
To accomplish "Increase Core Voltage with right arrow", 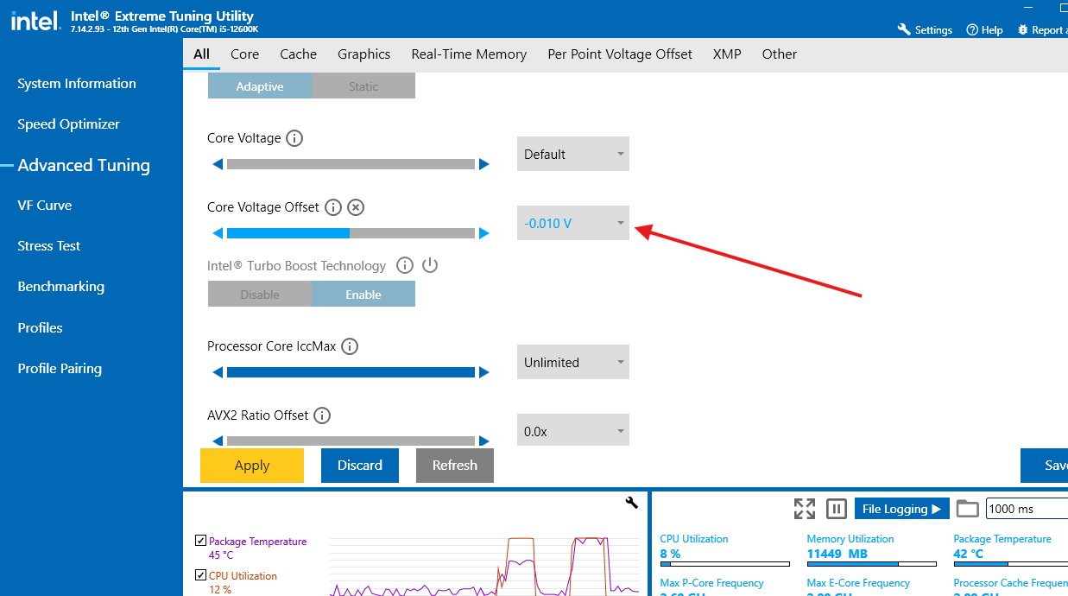I will pos(484,164).
